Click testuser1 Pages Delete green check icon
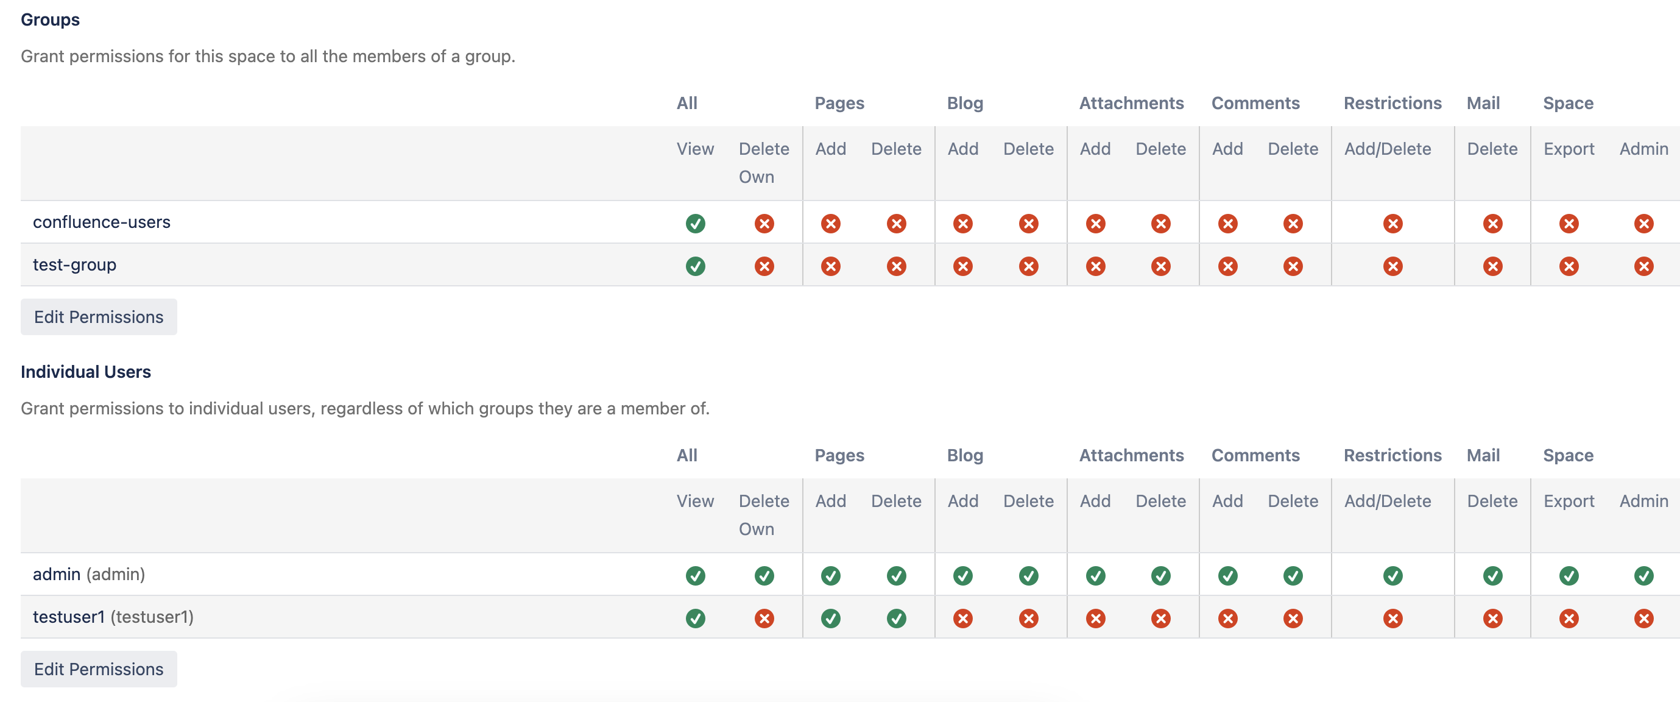The image size is (1680, 702). click(x=896, y=618)
